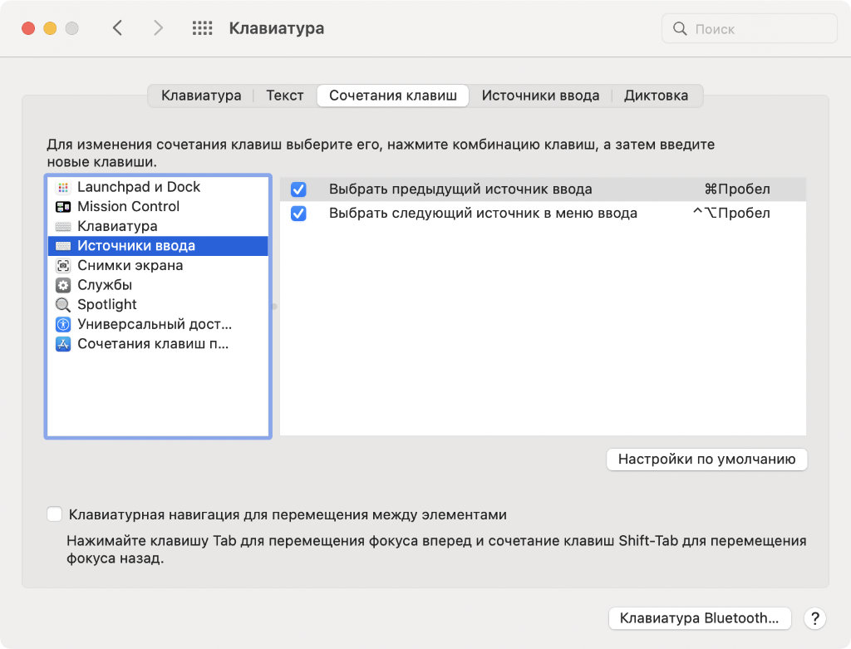The height and width of the screenshot is (649, 851).
Task: Open help with the question mark button
Action: 815,618
